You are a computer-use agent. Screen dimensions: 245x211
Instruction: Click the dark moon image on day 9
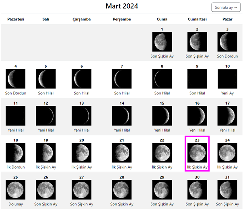tap(197, 79)
